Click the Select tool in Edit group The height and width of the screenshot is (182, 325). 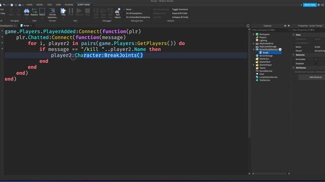[x=42, y=12]
